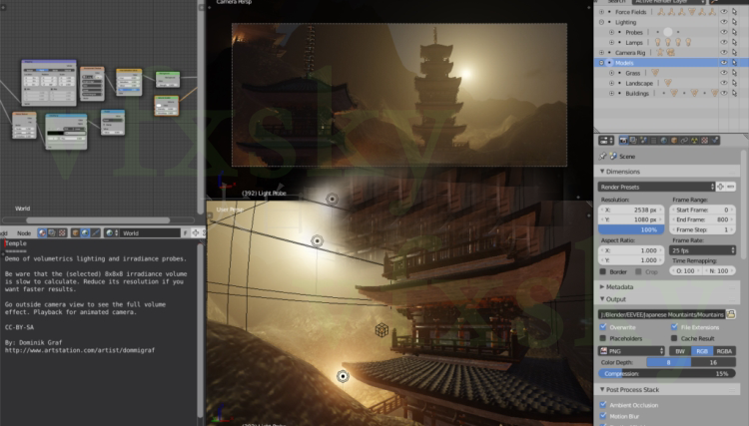Click light probe marker near viewport top
Screen dimensions: 749x426
tap(332, 199)
